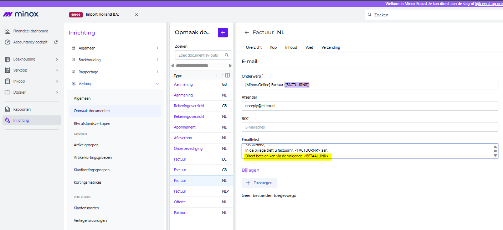Image resolution: width=503 pixels, height=230 pixels.
Task: Click the Onderwerp input field
Action: 370,85
